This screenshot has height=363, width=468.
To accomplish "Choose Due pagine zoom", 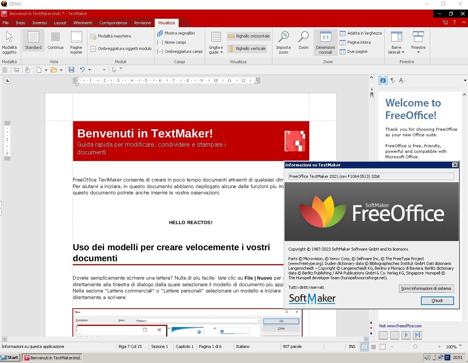I will [x=354, y=51].
